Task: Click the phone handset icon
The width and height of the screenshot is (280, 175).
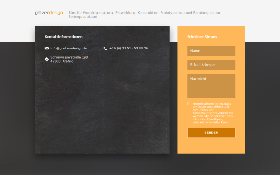Action: coord(105,49)
